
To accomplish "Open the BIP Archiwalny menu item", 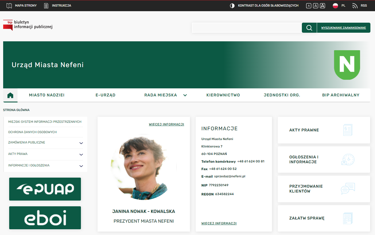I will [x=341, y=95].
